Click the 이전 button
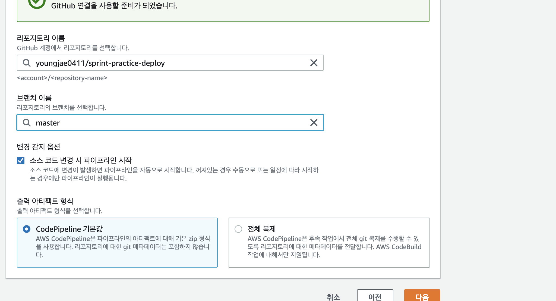Screen dimensions: 556x301 (375, 297)
